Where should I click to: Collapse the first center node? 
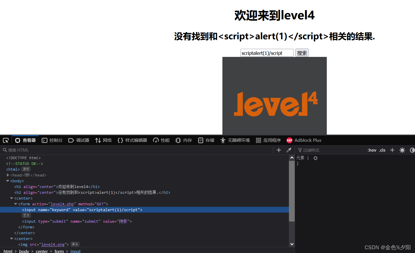(x=12, y=198)
